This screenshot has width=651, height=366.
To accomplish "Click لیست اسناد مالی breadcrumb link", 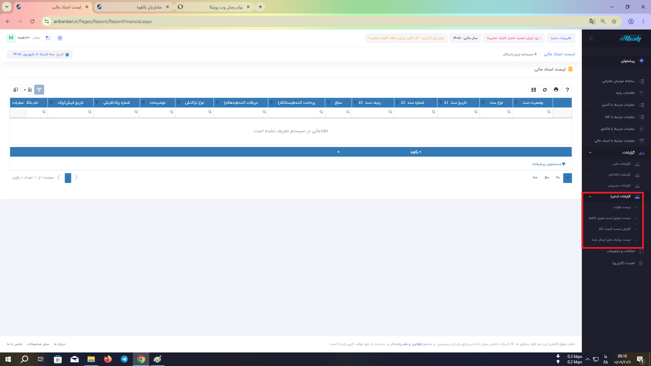I will tap(559, 54).
